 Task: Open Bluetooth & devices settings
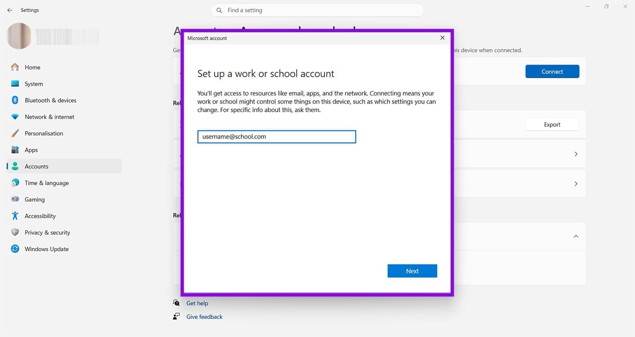[64, 100]
